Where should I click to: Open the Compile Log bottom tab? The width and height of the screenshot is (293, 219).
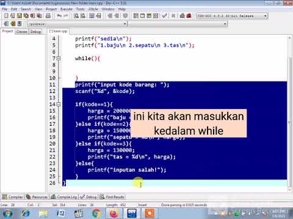coord(64,197)
